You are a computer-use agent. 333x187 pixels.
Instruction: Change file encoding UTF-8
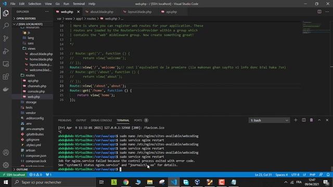pos(295,175)
